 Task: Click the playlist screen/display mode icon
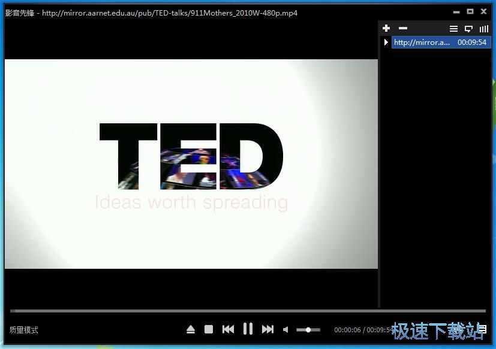(469, 29)
